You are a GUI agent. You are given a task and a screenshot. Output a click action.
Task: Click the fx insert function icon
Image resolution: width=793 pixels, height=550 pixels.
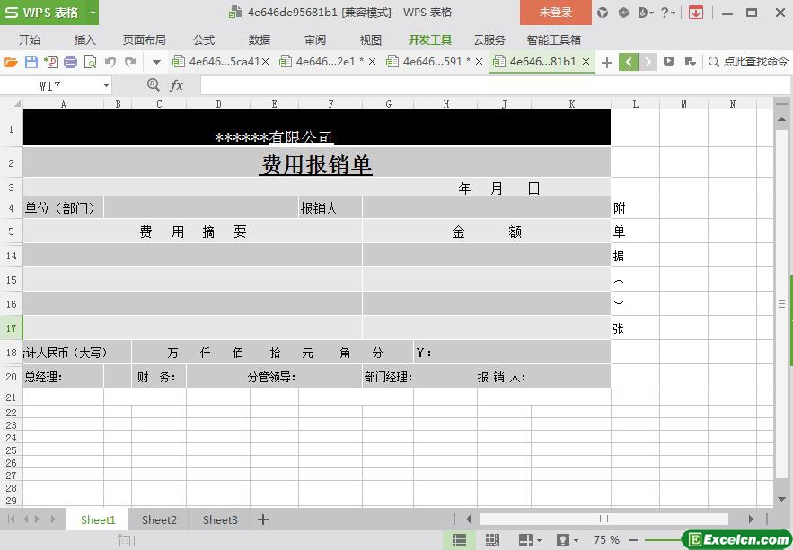pos(176,85)
